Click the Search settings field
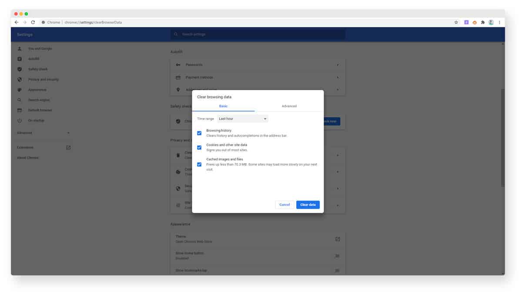 coord(258,34)
